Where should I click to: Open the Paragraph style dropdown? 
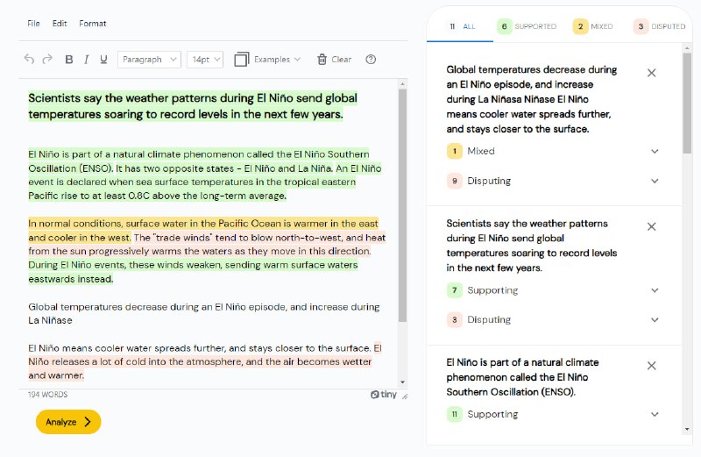(149, 60)
